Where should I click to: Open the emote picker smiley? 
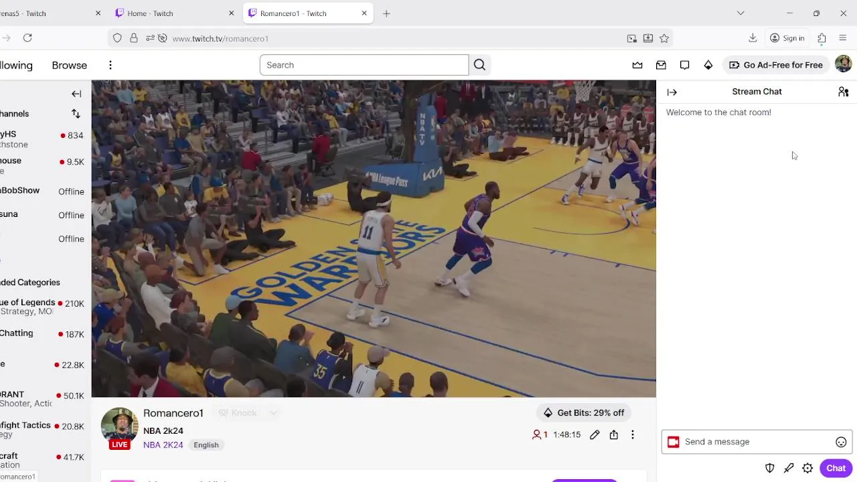(x=841, y=442)
